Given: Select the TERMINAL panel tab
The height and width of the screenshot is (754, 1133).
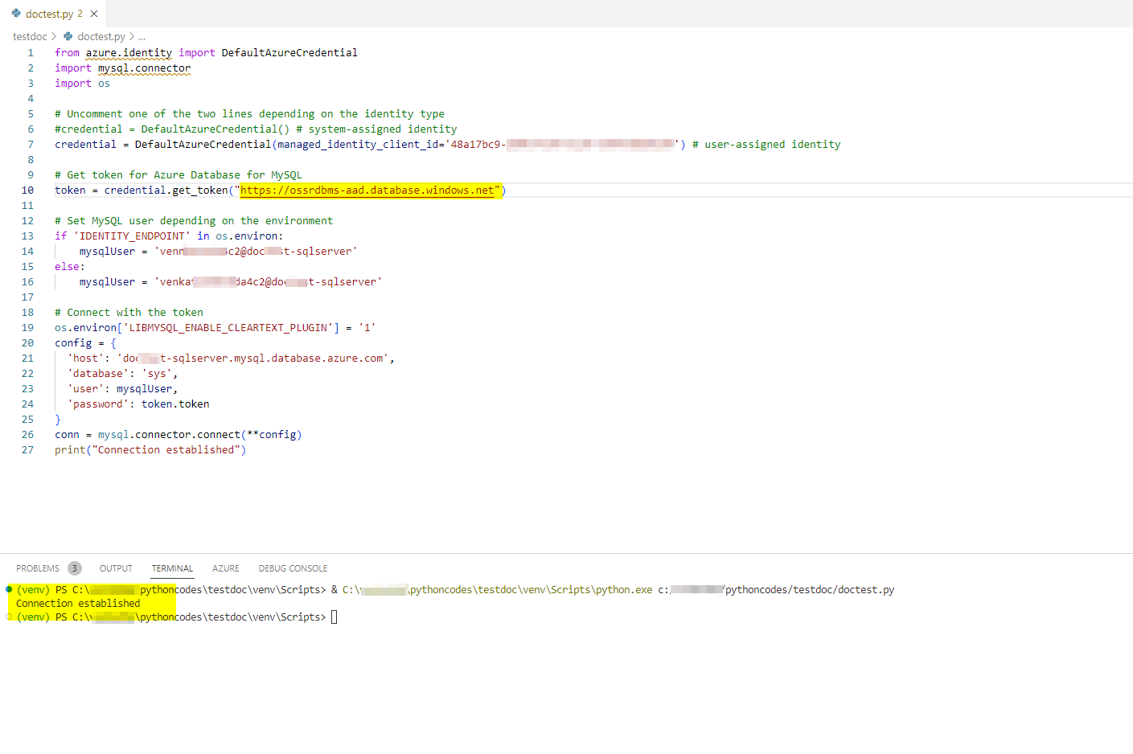Looking at the screenshot, I should (x=171, y=568).
